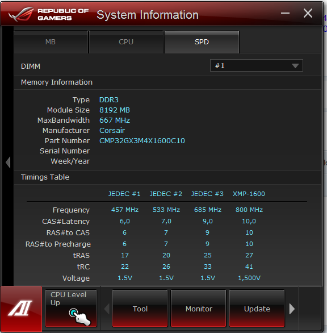
Task: Minimize the System Information window
Action: click(285, 13)
